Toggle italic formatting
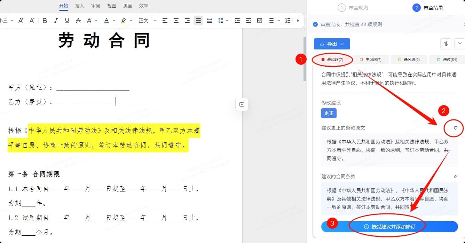465x243 pixels. click(56, 21)
